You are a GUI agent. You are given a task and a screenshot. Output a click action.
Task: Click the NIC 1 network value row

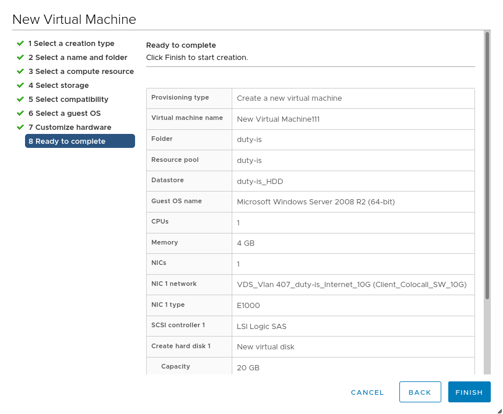point(352,285)
